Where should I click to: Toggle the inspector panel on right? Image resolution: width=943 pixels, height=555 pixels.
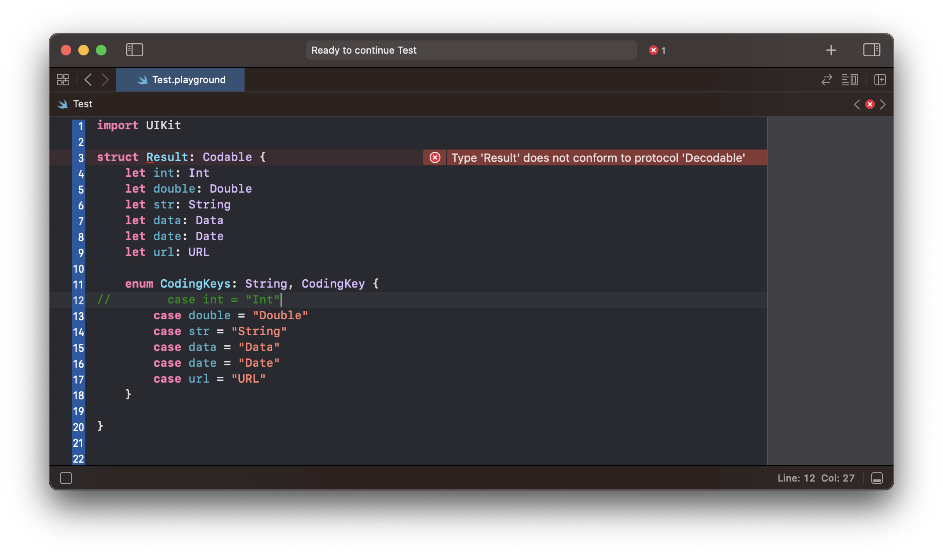pos(871,50)
